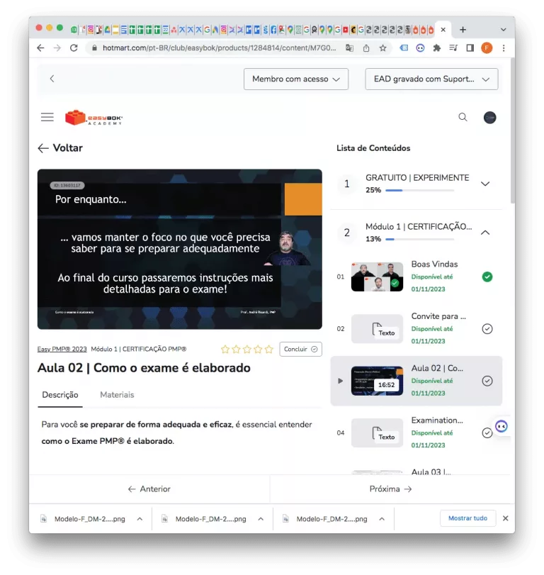Open the user profile avatar
This screenshot has width=544, height=575.
[x=489, y=117]
